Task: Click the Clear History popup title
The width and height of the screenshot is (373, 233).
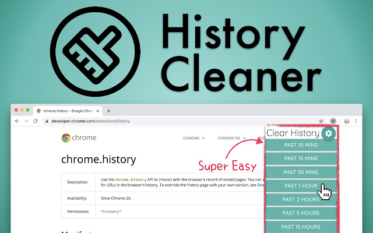Action: [293, 133]
